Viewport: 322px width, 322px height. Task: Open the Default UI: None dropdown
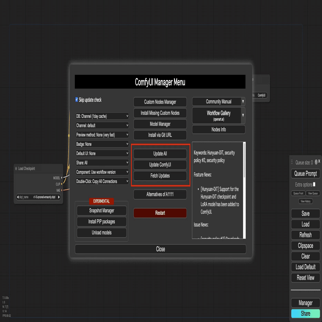pyautogui.click(x=102, y=153)
